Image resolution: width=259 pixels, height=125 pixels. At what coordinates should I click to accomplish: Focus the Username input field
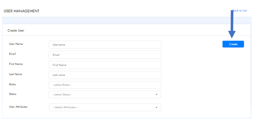105,45
